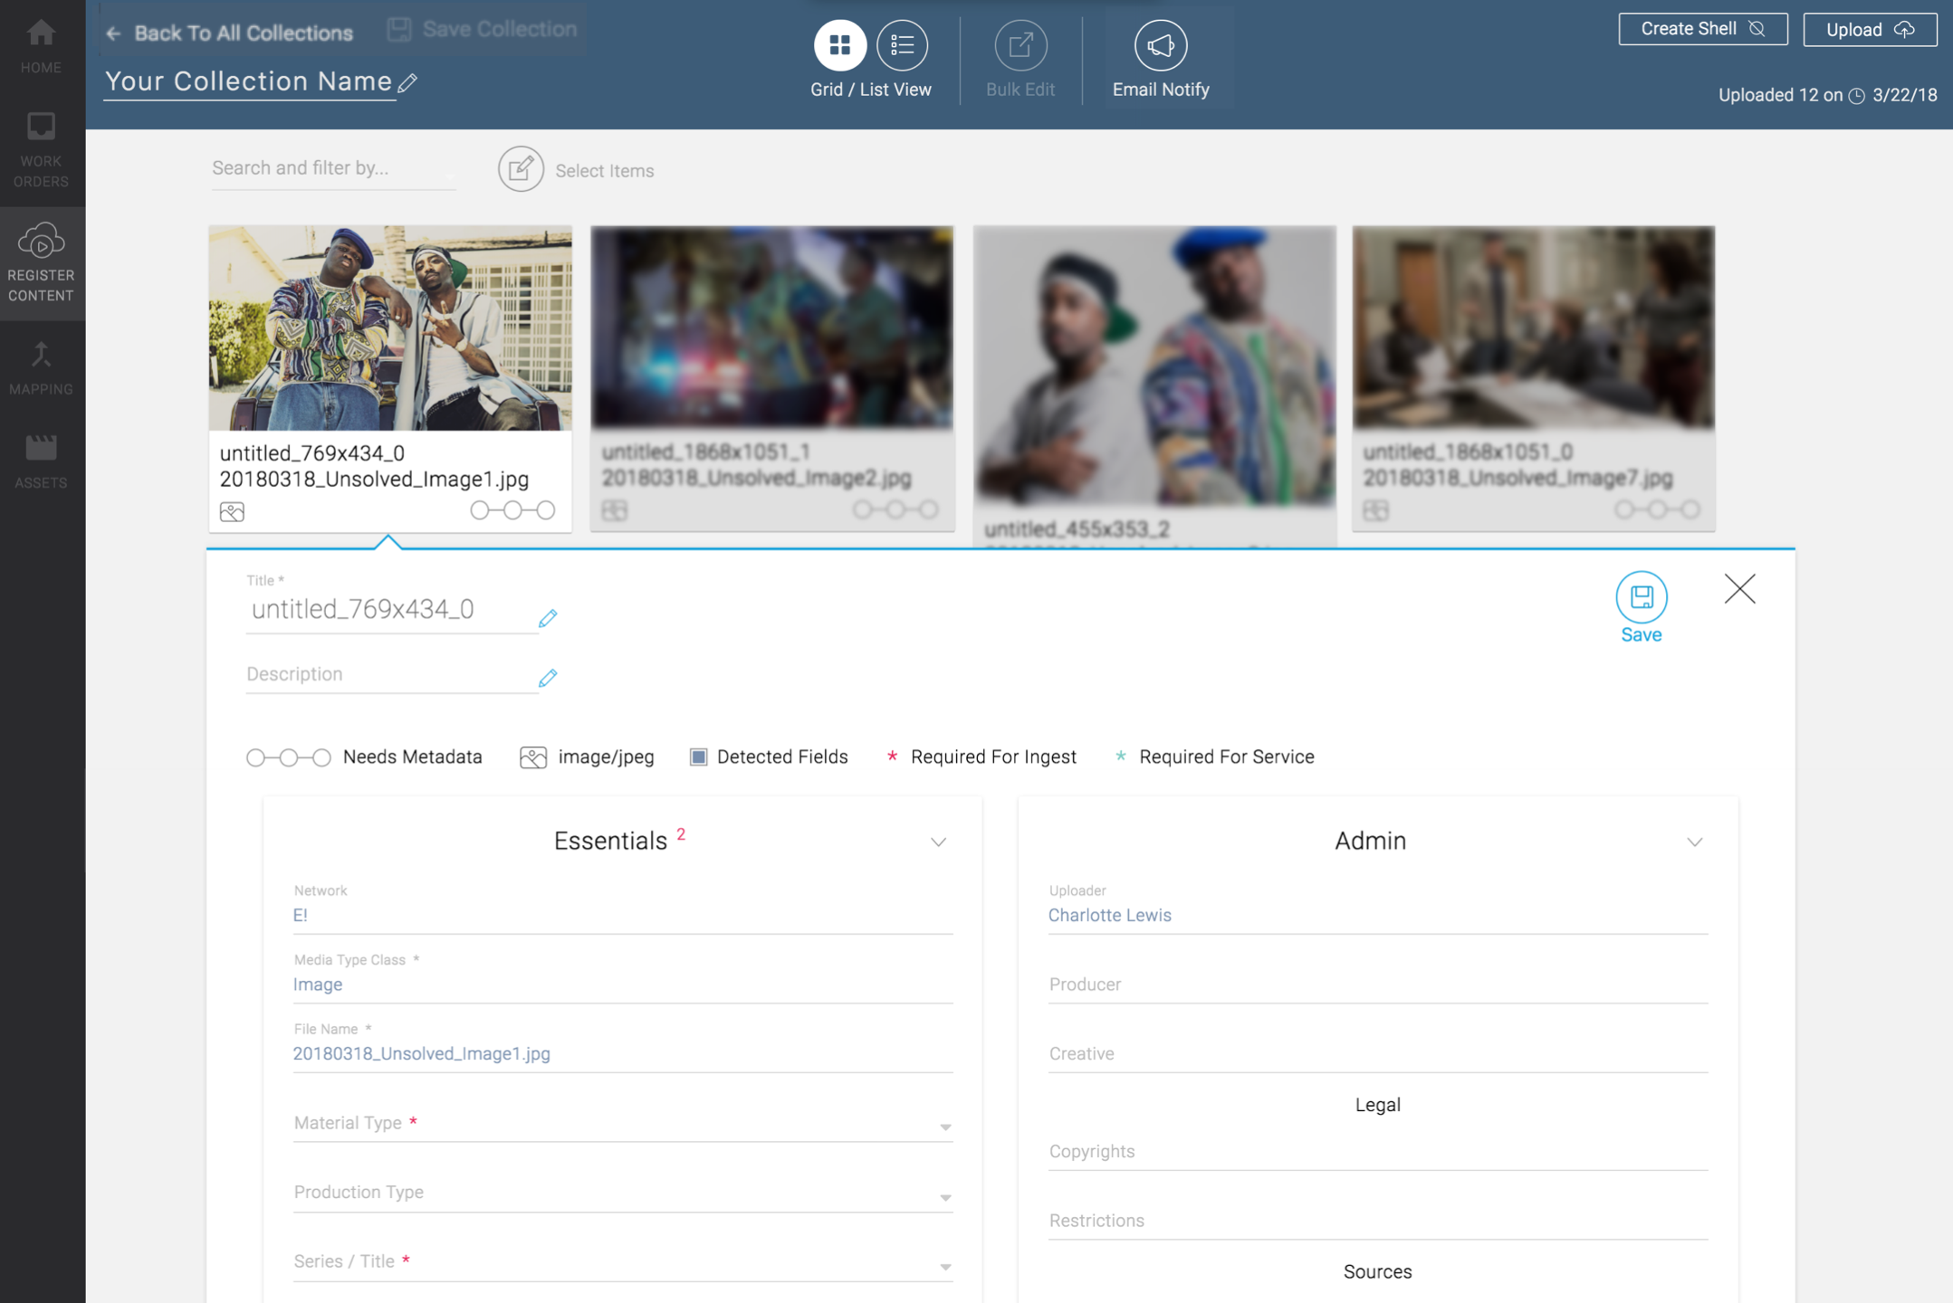Click pencil icon next to Title field

548,618
